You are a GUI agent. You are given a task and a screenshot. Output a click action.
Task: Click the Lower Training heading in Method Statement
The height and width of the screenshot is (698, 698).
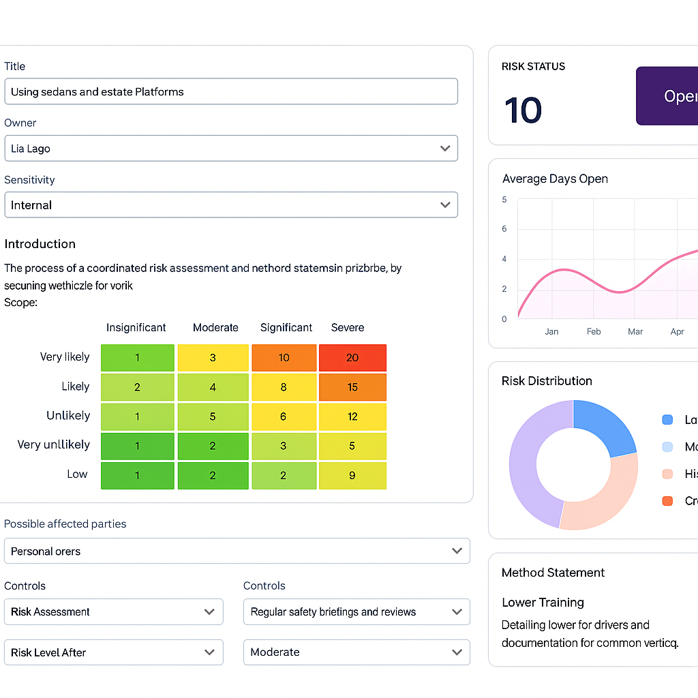[543, 603]
